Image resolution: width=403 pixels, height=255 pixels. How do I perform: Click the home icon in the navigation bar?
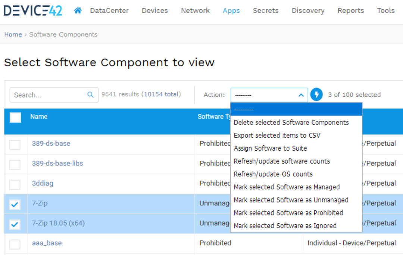tap(78, 10)
